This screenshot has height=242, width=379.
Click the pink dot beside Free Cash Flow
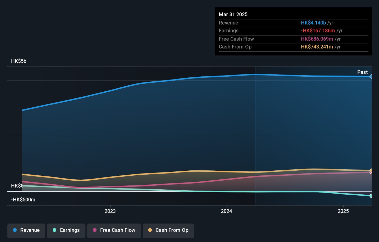95,230
